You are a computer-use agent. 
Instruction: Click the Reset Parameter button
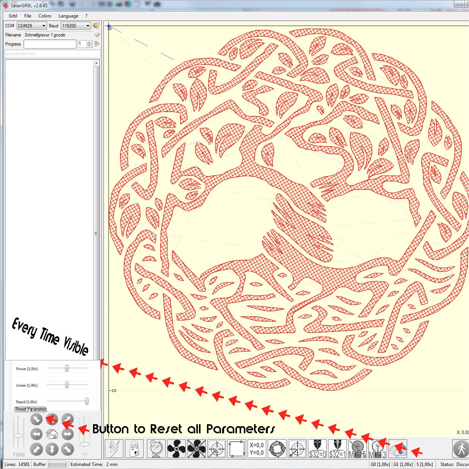[x=31, y=409]
